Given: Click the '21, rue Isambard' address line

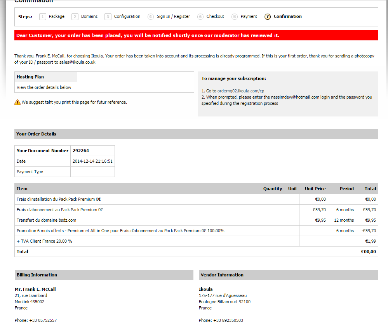Looking at the screenshot, I should click(x=31, y=295).
